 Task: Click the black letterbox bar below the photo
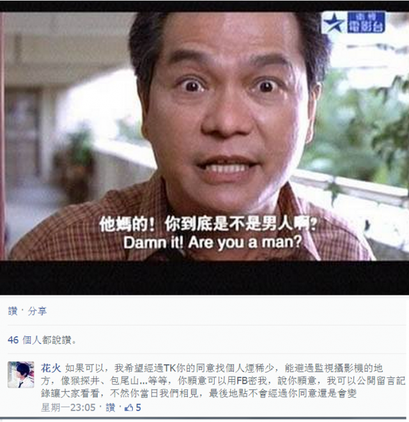click(204, 277)
